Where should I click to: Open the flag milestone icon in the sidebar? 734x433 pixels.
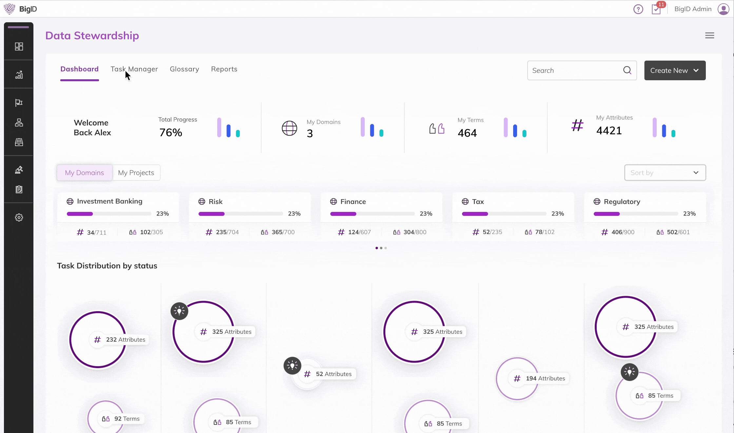[19, 102]
